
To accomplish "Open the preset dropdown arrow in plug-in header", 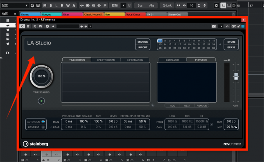I will pyautogui.click(x=90, y=26).
